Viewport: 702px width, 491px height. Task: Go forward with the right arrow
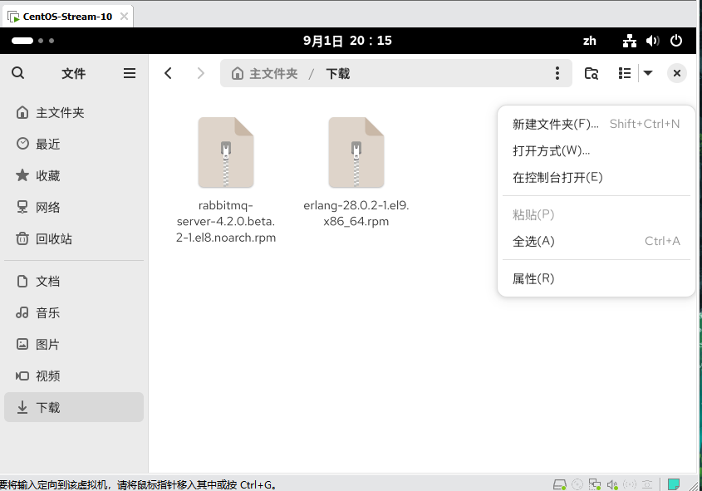pos(200,73)
